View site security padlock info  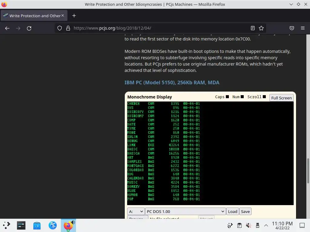(x=68, y=28)
